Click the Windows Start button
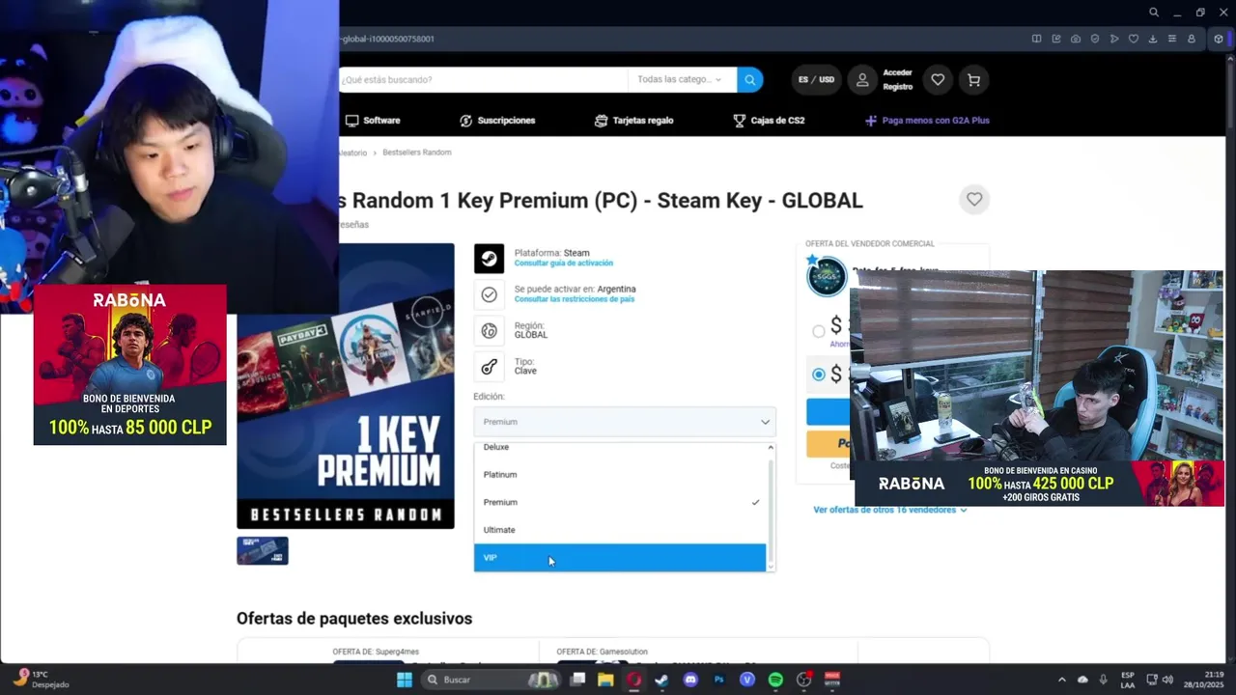This screenshot has width=1236, height=695. pos(405,680)
